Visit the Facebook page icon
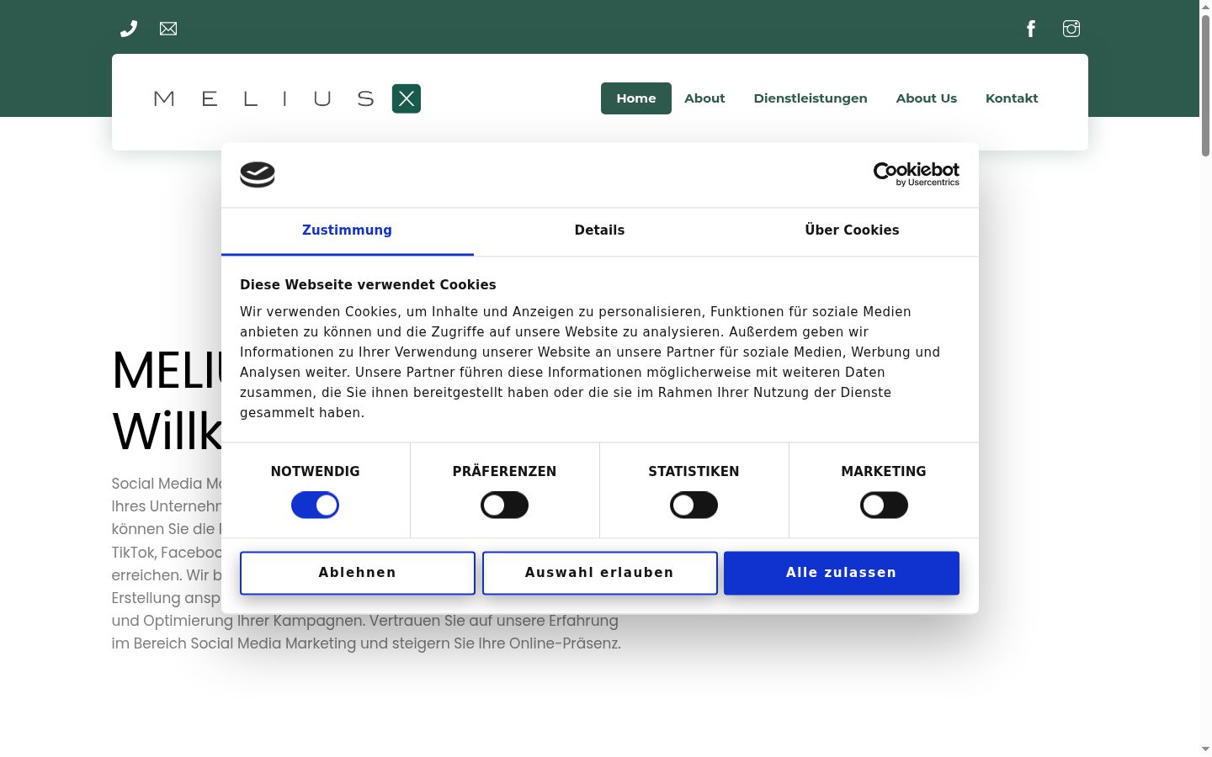The height and width of the screenshot is (757, 1212). click(1031, 29)
